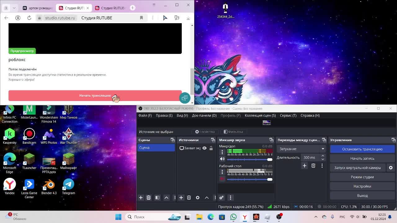Open Blender 4.3 desktop shortcut
The height and width of the screenshot is (223, 397).
(x=49, y=187)
